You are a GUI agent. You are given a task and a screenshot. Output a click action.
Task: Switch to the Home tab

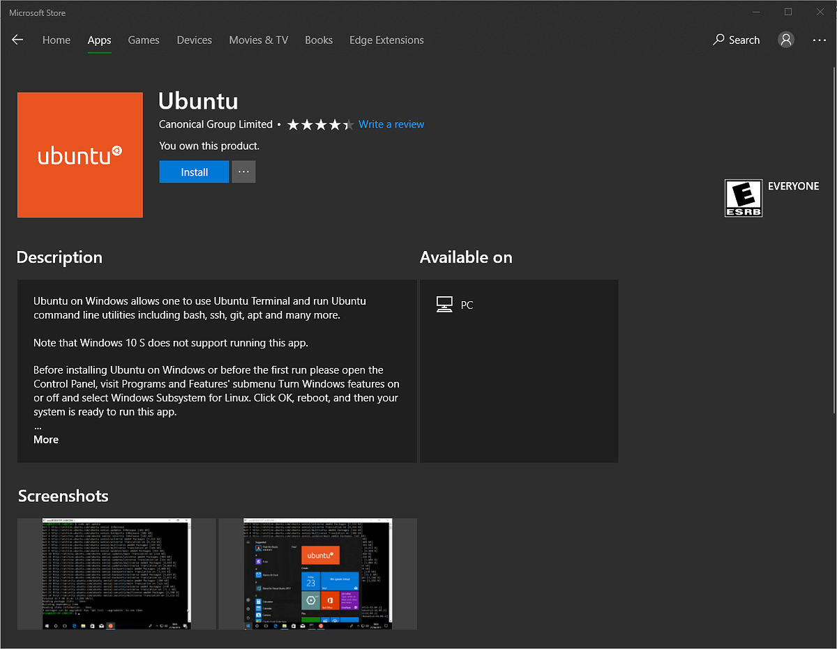[x=56, y=40]
